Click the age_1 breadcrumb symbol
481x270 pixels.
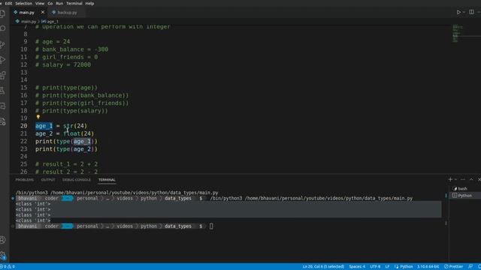click(50, 22)
